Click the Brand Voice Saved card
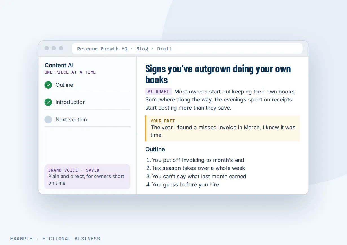The width and height of the screenshot is (347, 245). (87, 177)
